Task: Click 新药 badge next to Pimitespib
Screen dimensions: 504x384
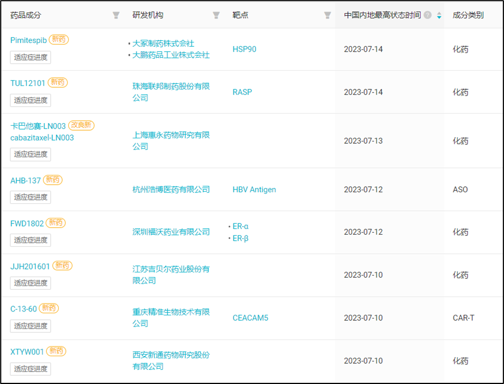Action: pyautogui.click(x=59, y=40)
